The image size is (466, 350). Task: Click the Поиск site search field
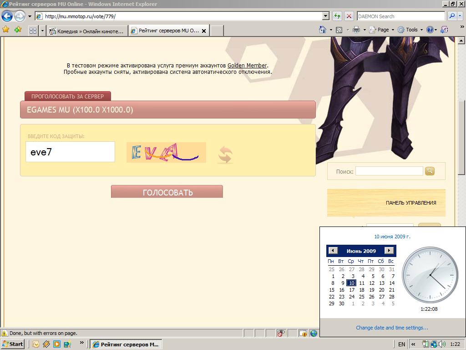pos(389,171)
